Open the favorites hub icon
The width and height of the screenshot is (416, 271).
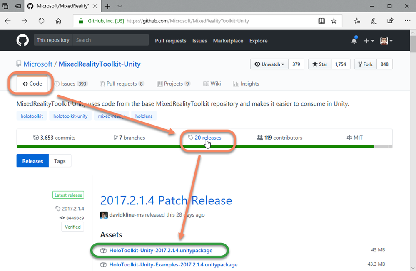point(357,21)
